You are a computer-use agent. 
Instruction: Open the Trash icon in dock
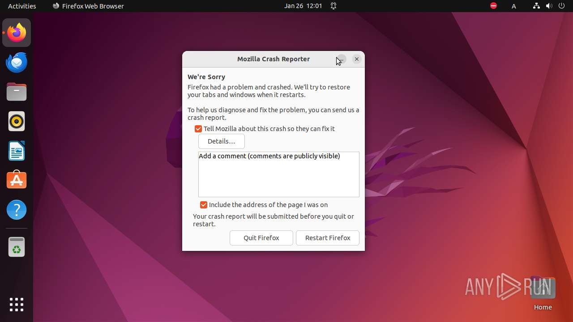pos(17,247)
